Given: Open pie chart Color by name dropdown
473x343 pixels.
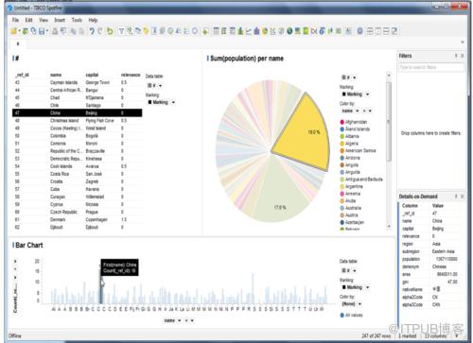Looking at the screenshot, I should coord(350,111).
